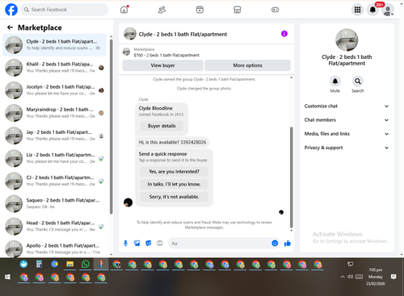404x296 pixels.
Task: Click the 'Clyde Bloodline' name in the buyer card
Action: (x=155, y=108)
